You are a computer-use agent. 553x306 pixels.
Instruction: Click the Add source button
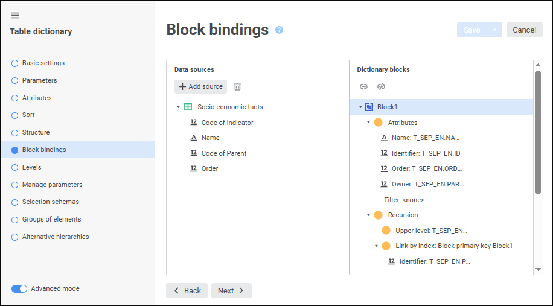200,87
